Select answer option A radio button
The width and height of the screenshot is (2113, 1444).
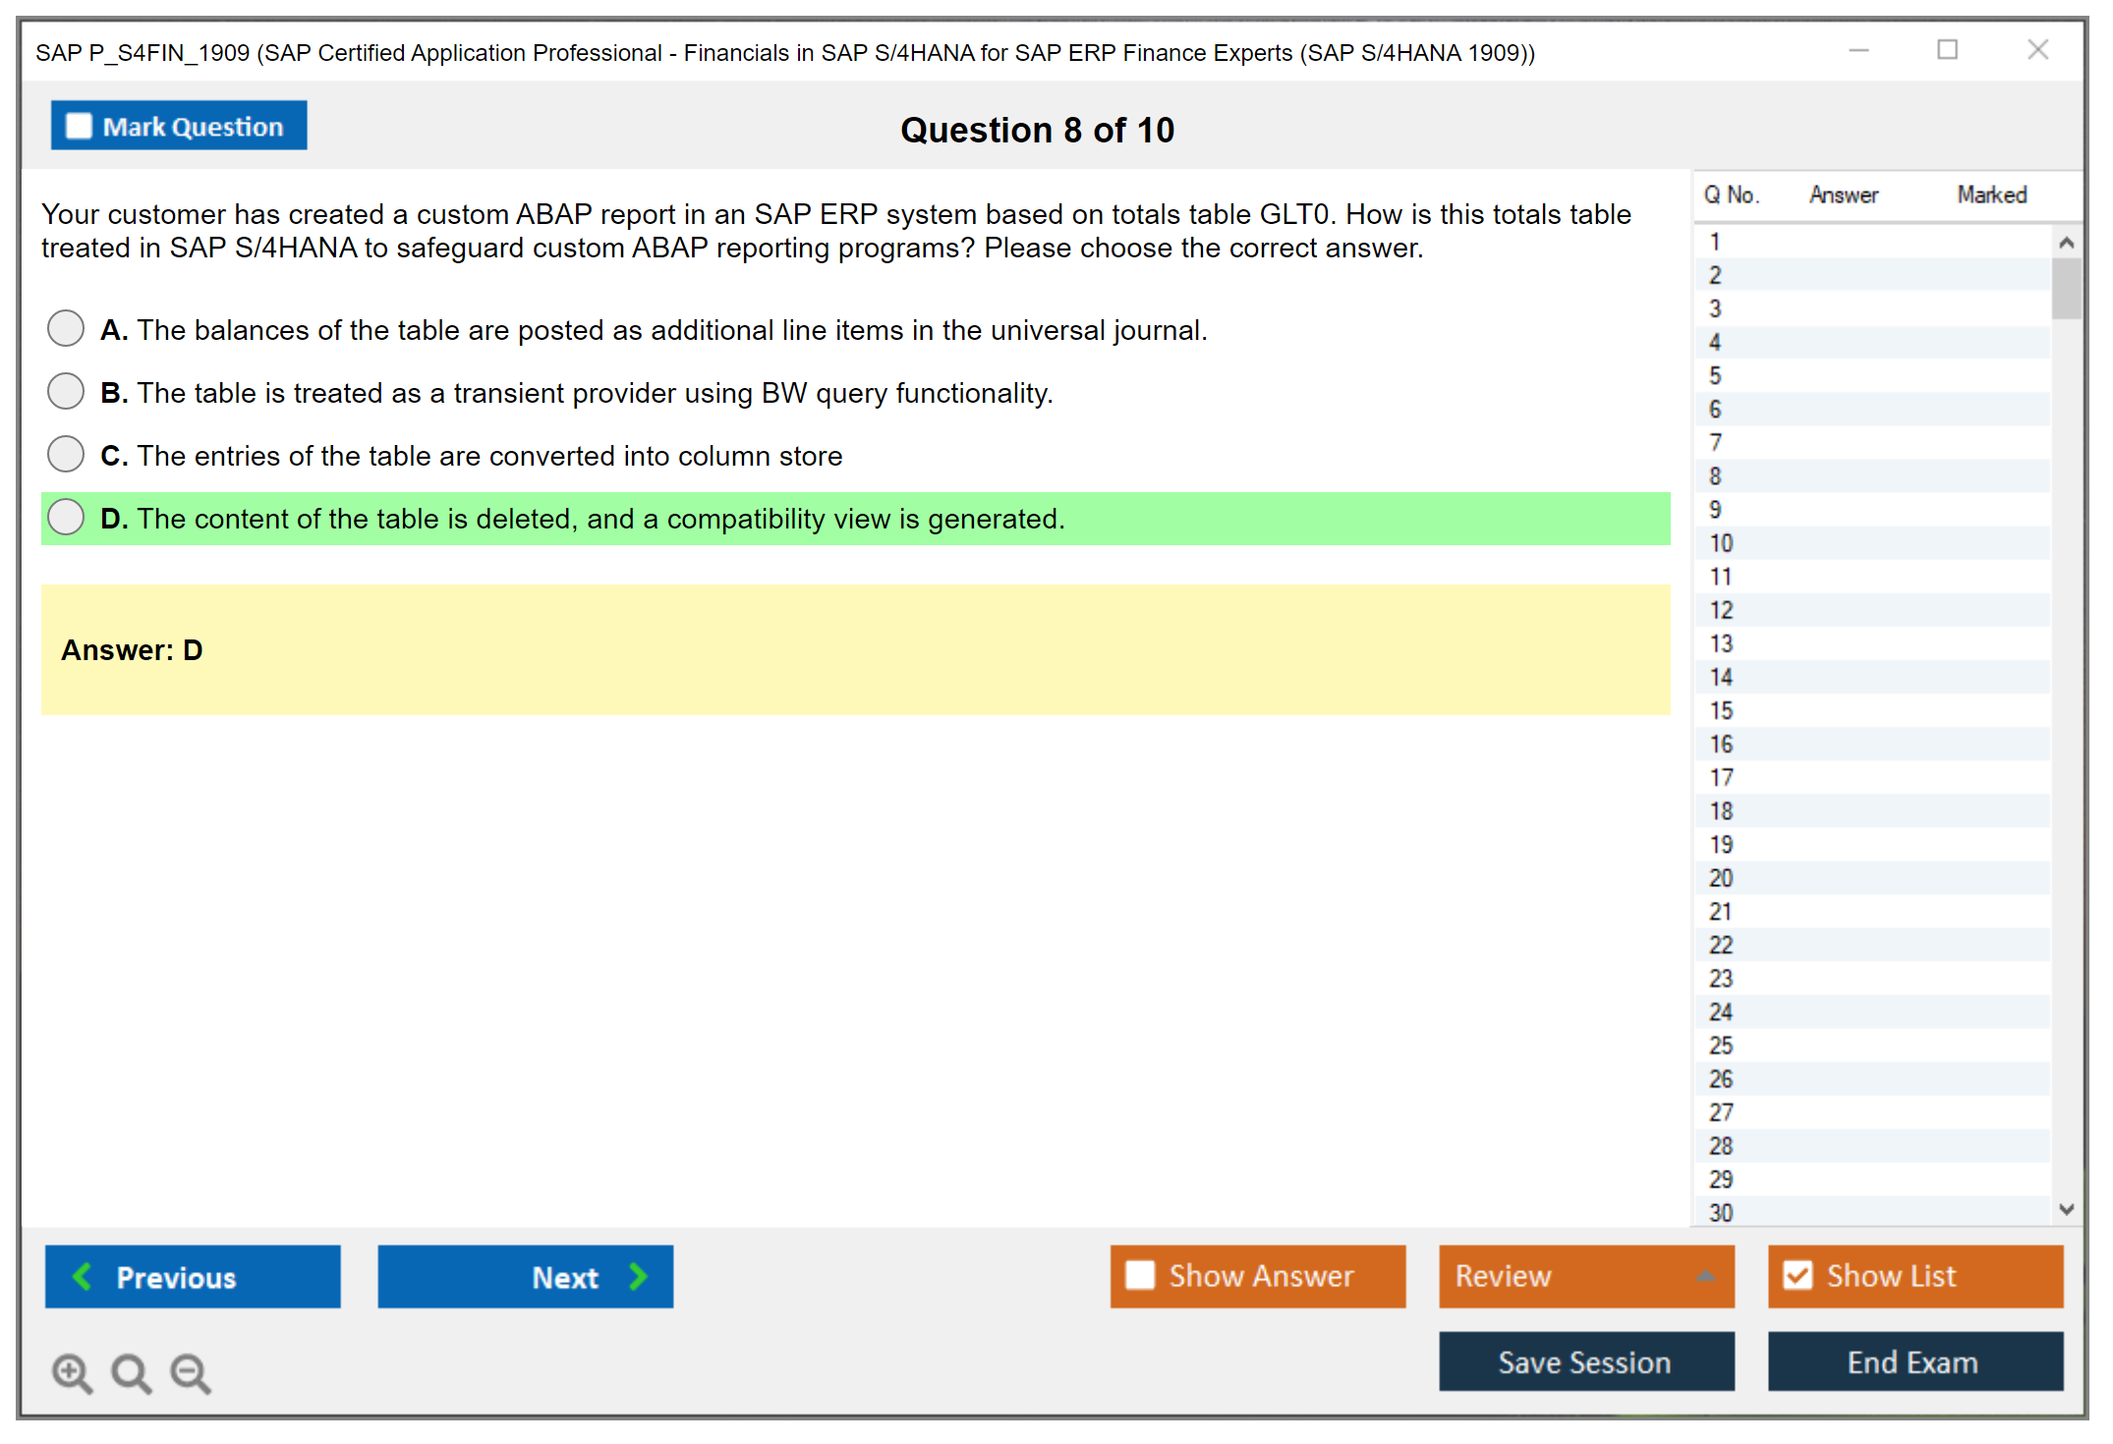pyautogui.click(x=66, y=328)
